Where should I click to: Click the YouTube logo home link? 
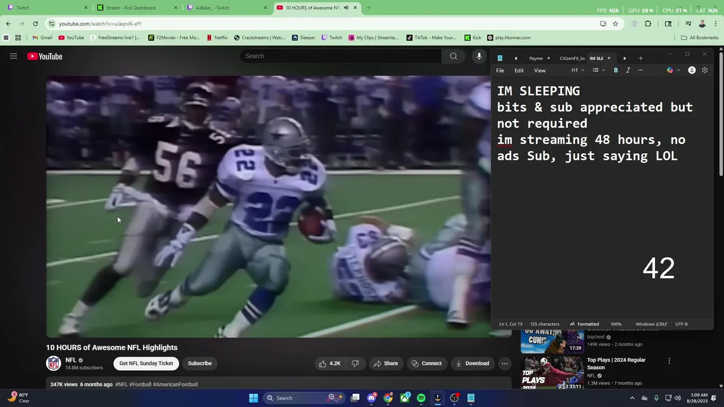(45, 56)
